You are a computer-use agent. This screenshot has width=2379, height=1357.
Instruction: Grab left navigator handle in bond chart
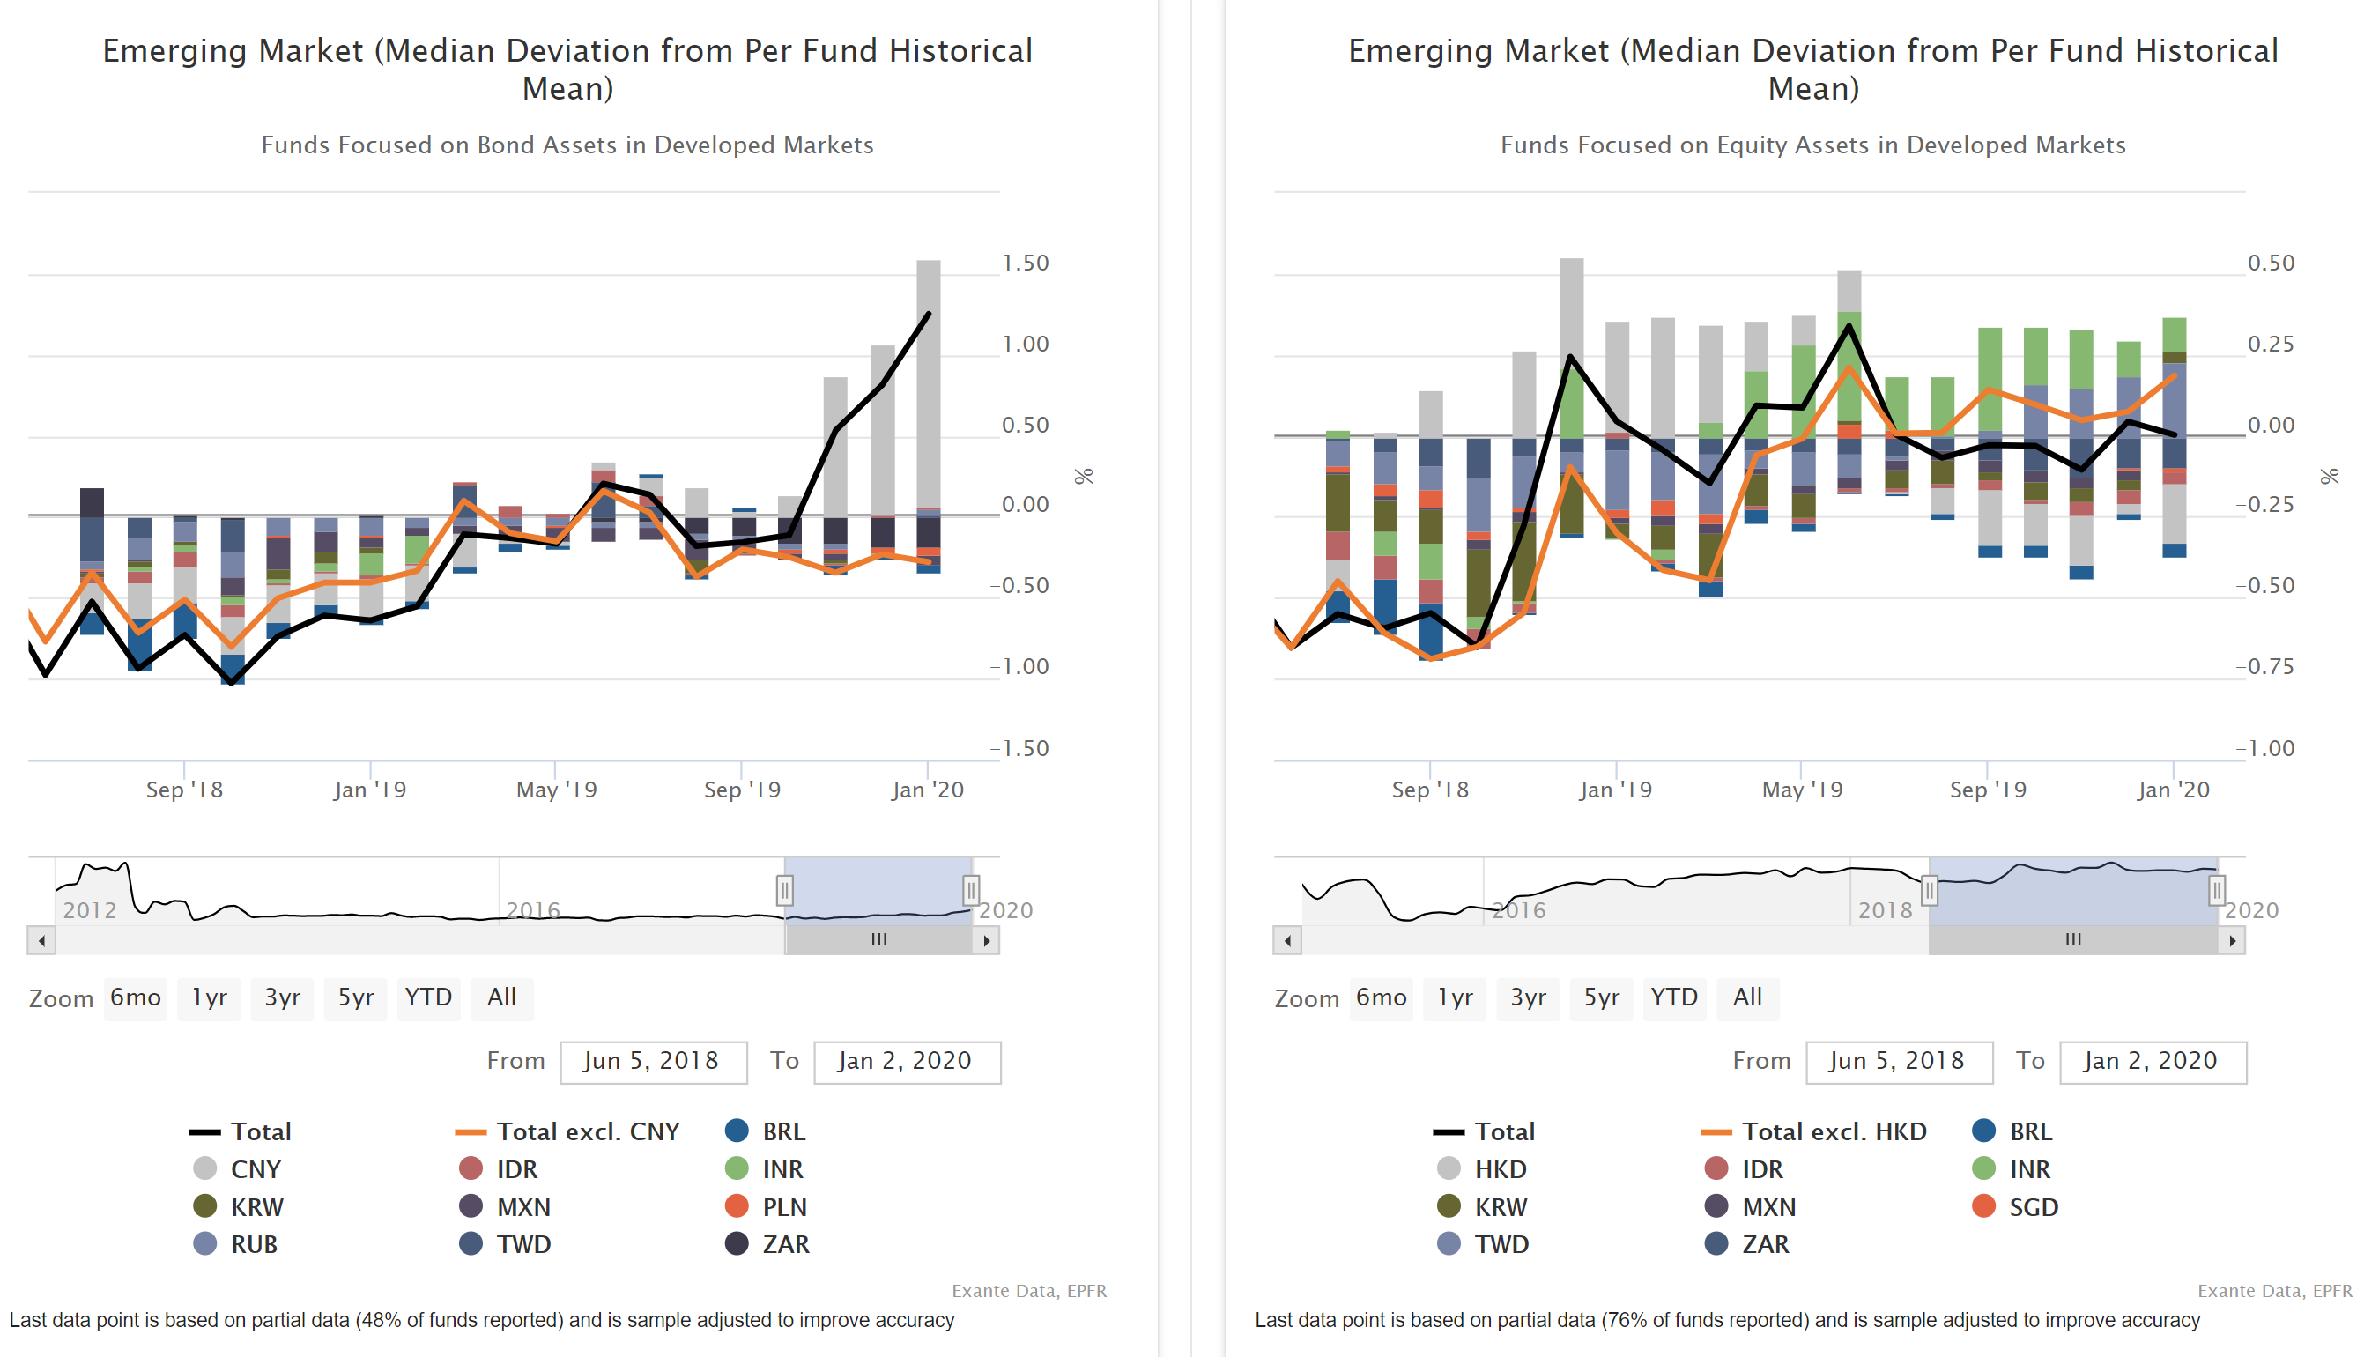[784, 890]
